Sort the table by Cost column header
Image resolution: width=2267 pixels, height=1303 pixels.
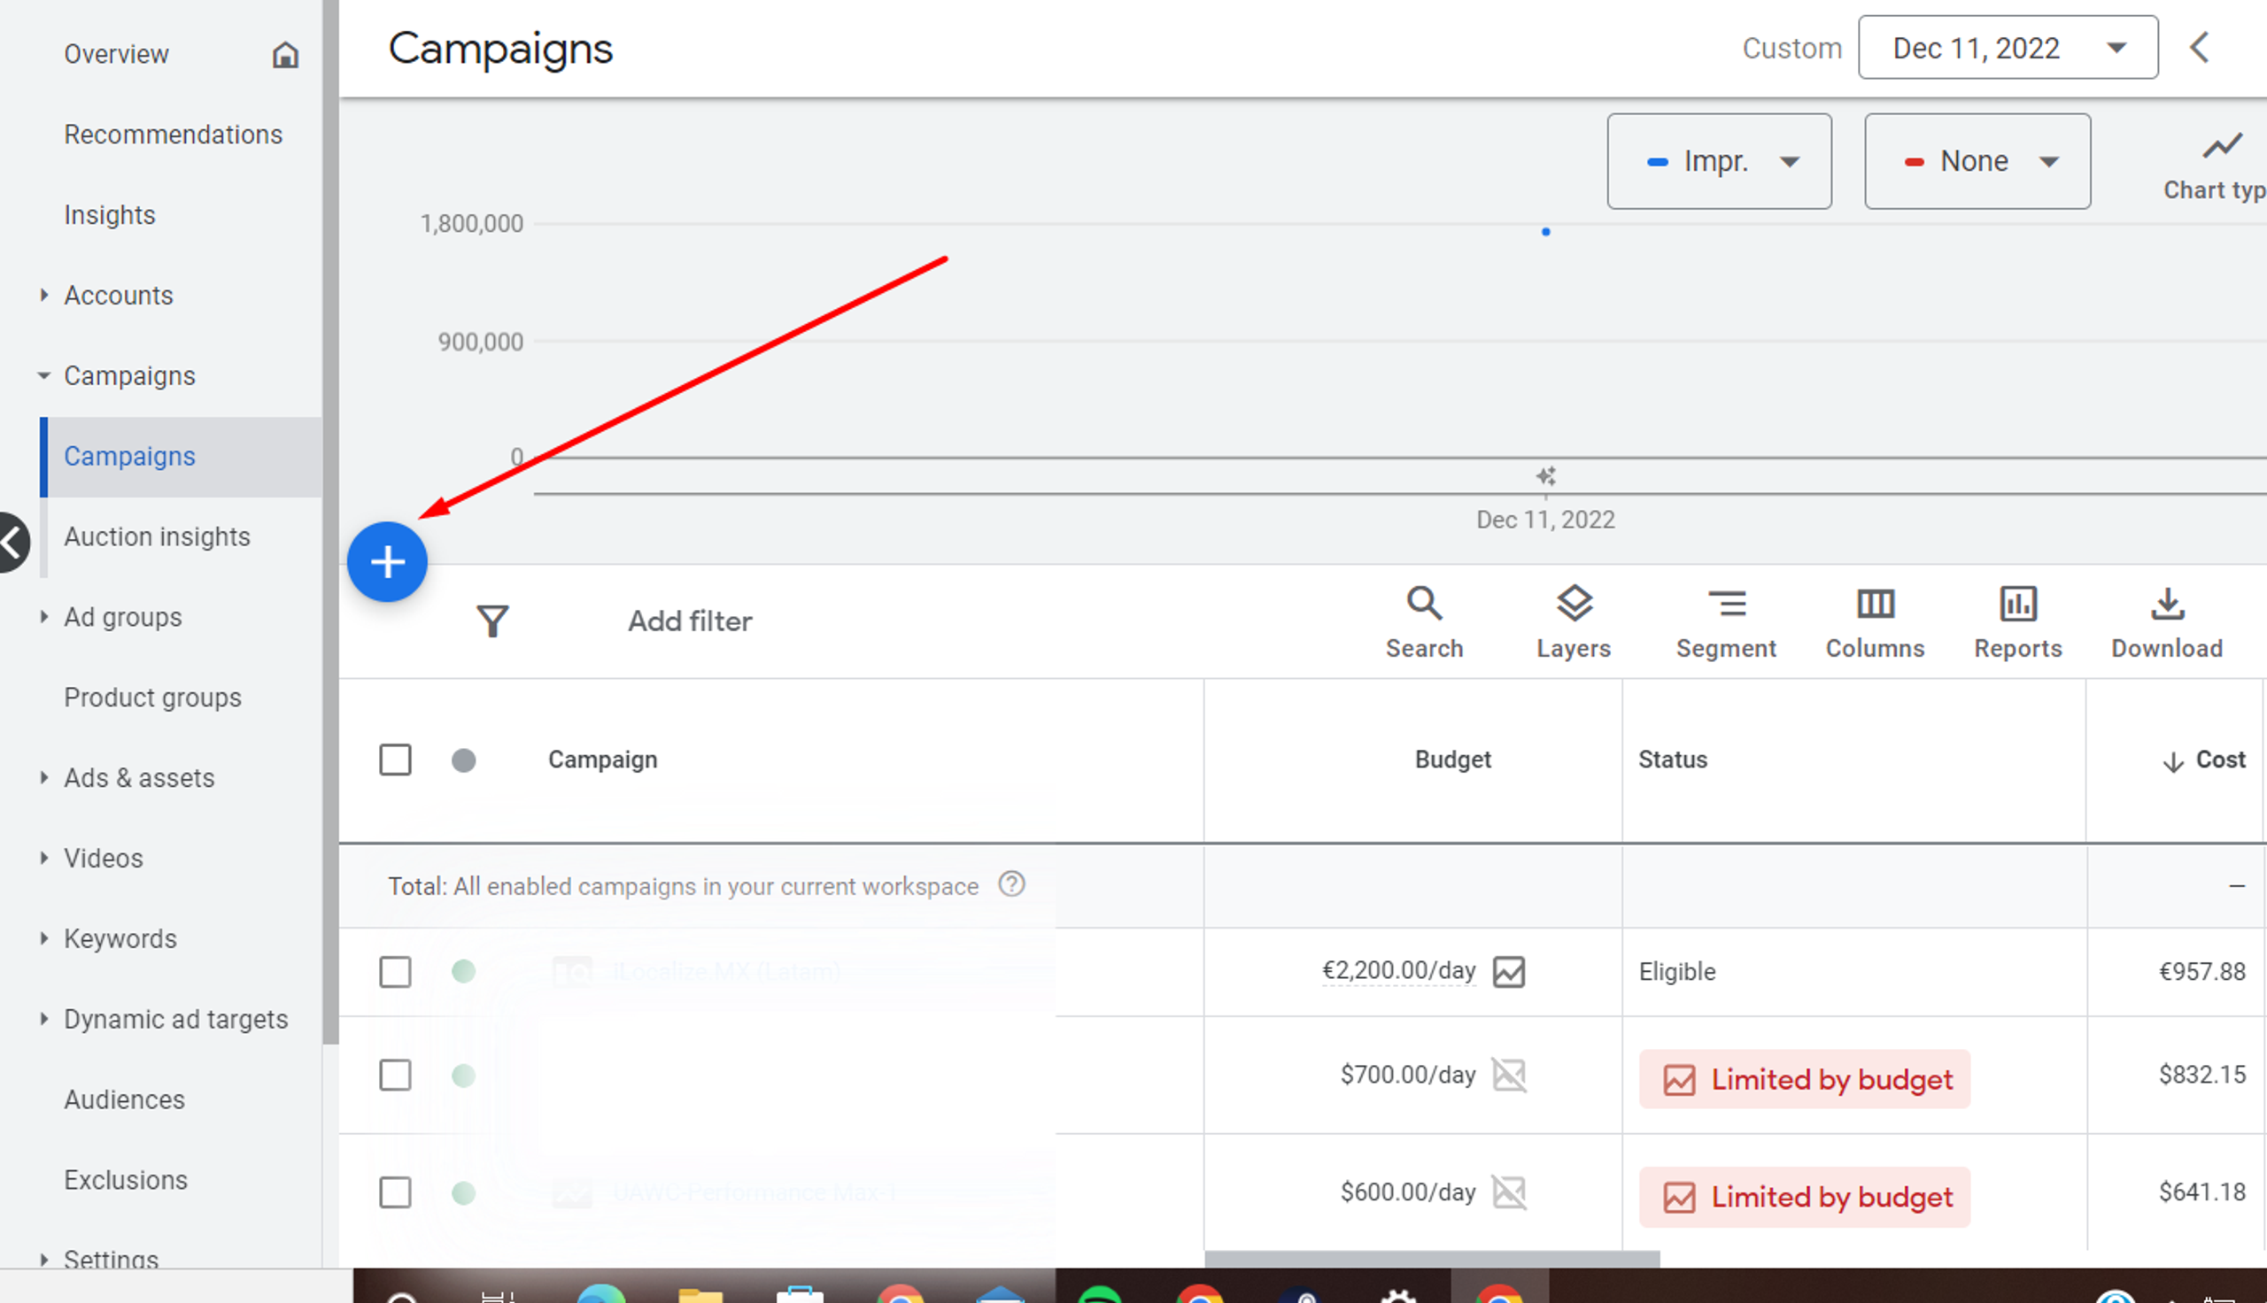coord(2219,759)
